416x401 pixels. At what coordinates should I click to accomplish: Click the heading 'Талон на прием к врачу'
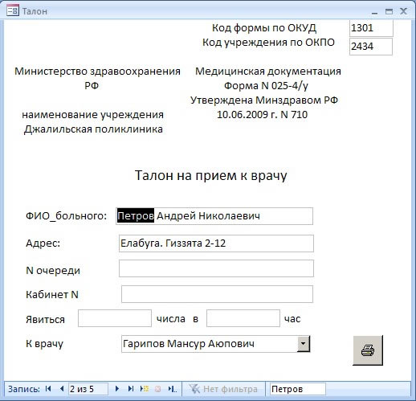point(210,176)
